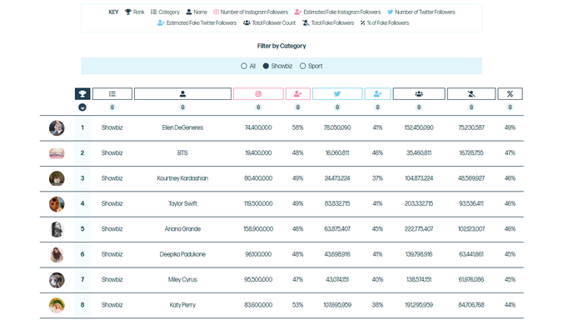Click the percent fake followers column header
The image size is (583, 320).
pyautogui.click(x=510, y=94)
